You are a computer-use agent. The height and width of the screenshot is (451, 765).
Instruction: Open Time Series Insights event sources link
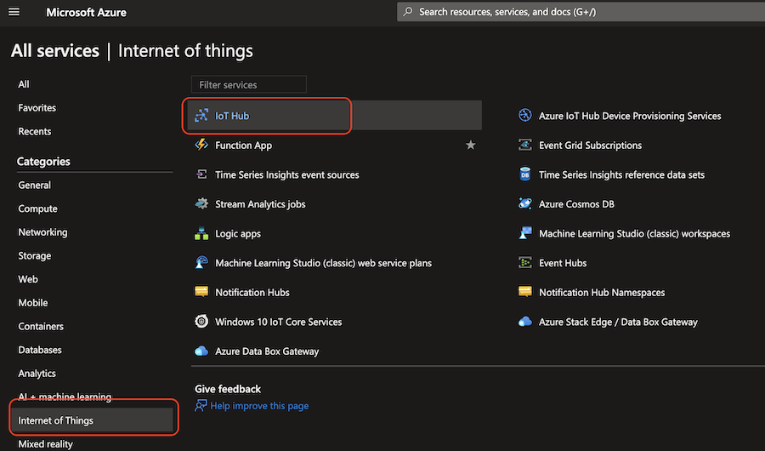point(287,174)
